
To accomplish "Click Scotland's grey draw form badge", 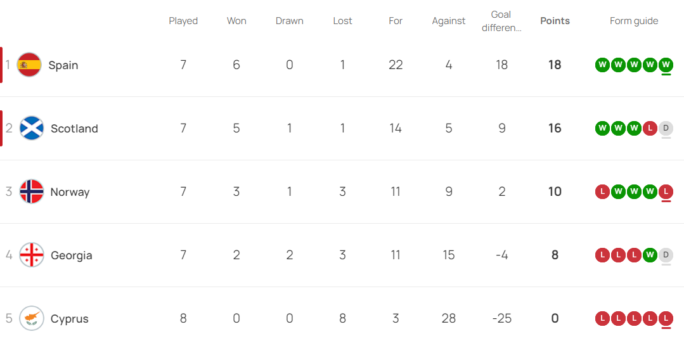I will click(x=666, y=128).
